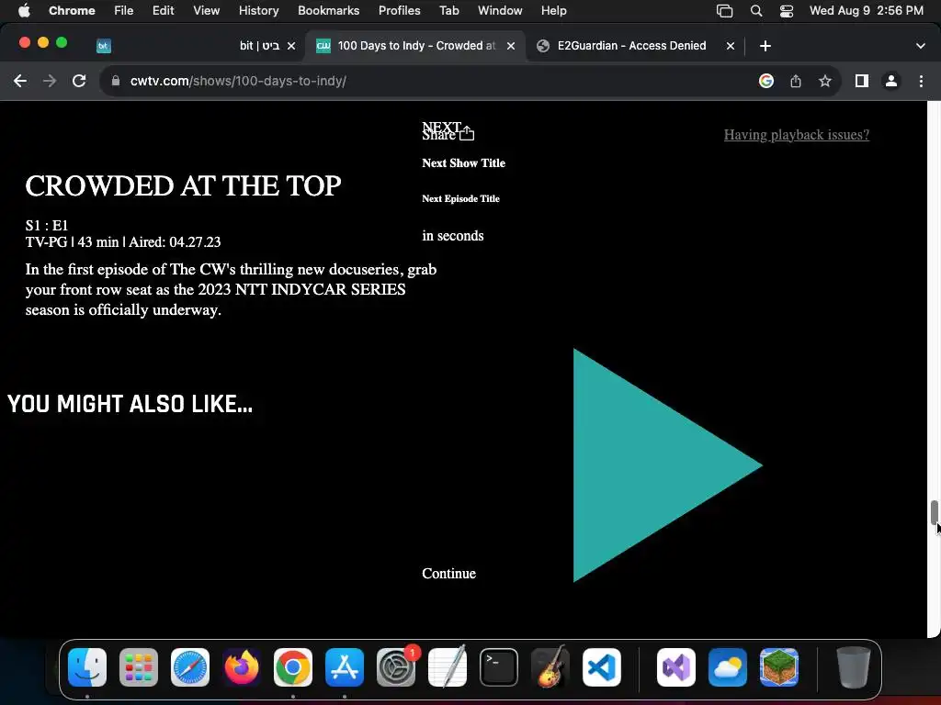Viewport: 941px width, 705px height.
Task: Open Having playback issues link
Action: (x=797, y=135)
